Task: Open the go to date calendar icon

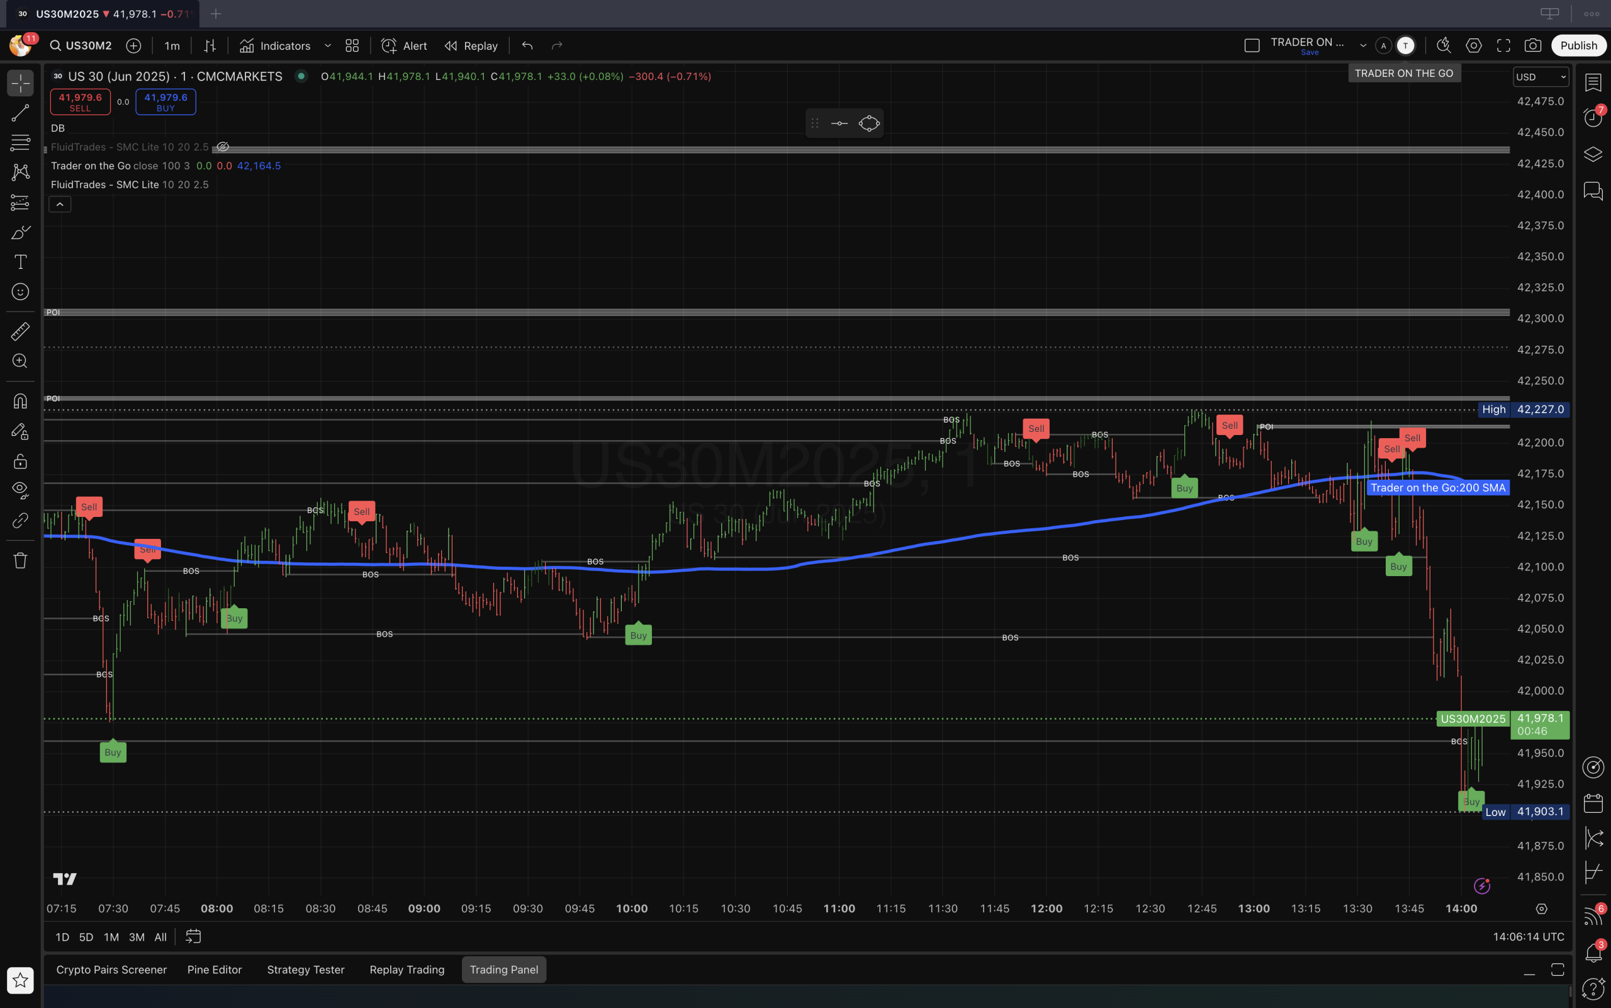Action: (193, 937)
